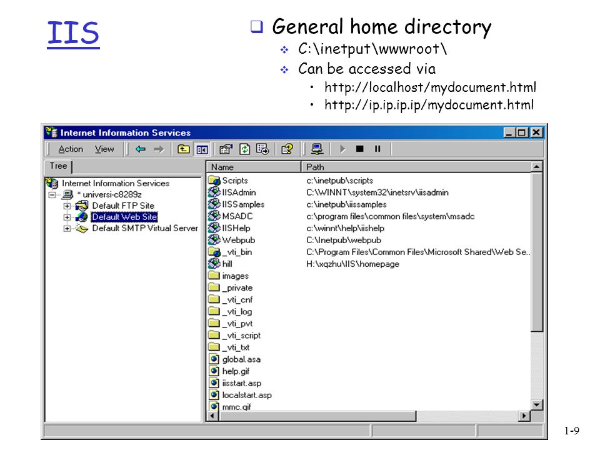Click the Internet Information Services title icon

click(51, 132)
